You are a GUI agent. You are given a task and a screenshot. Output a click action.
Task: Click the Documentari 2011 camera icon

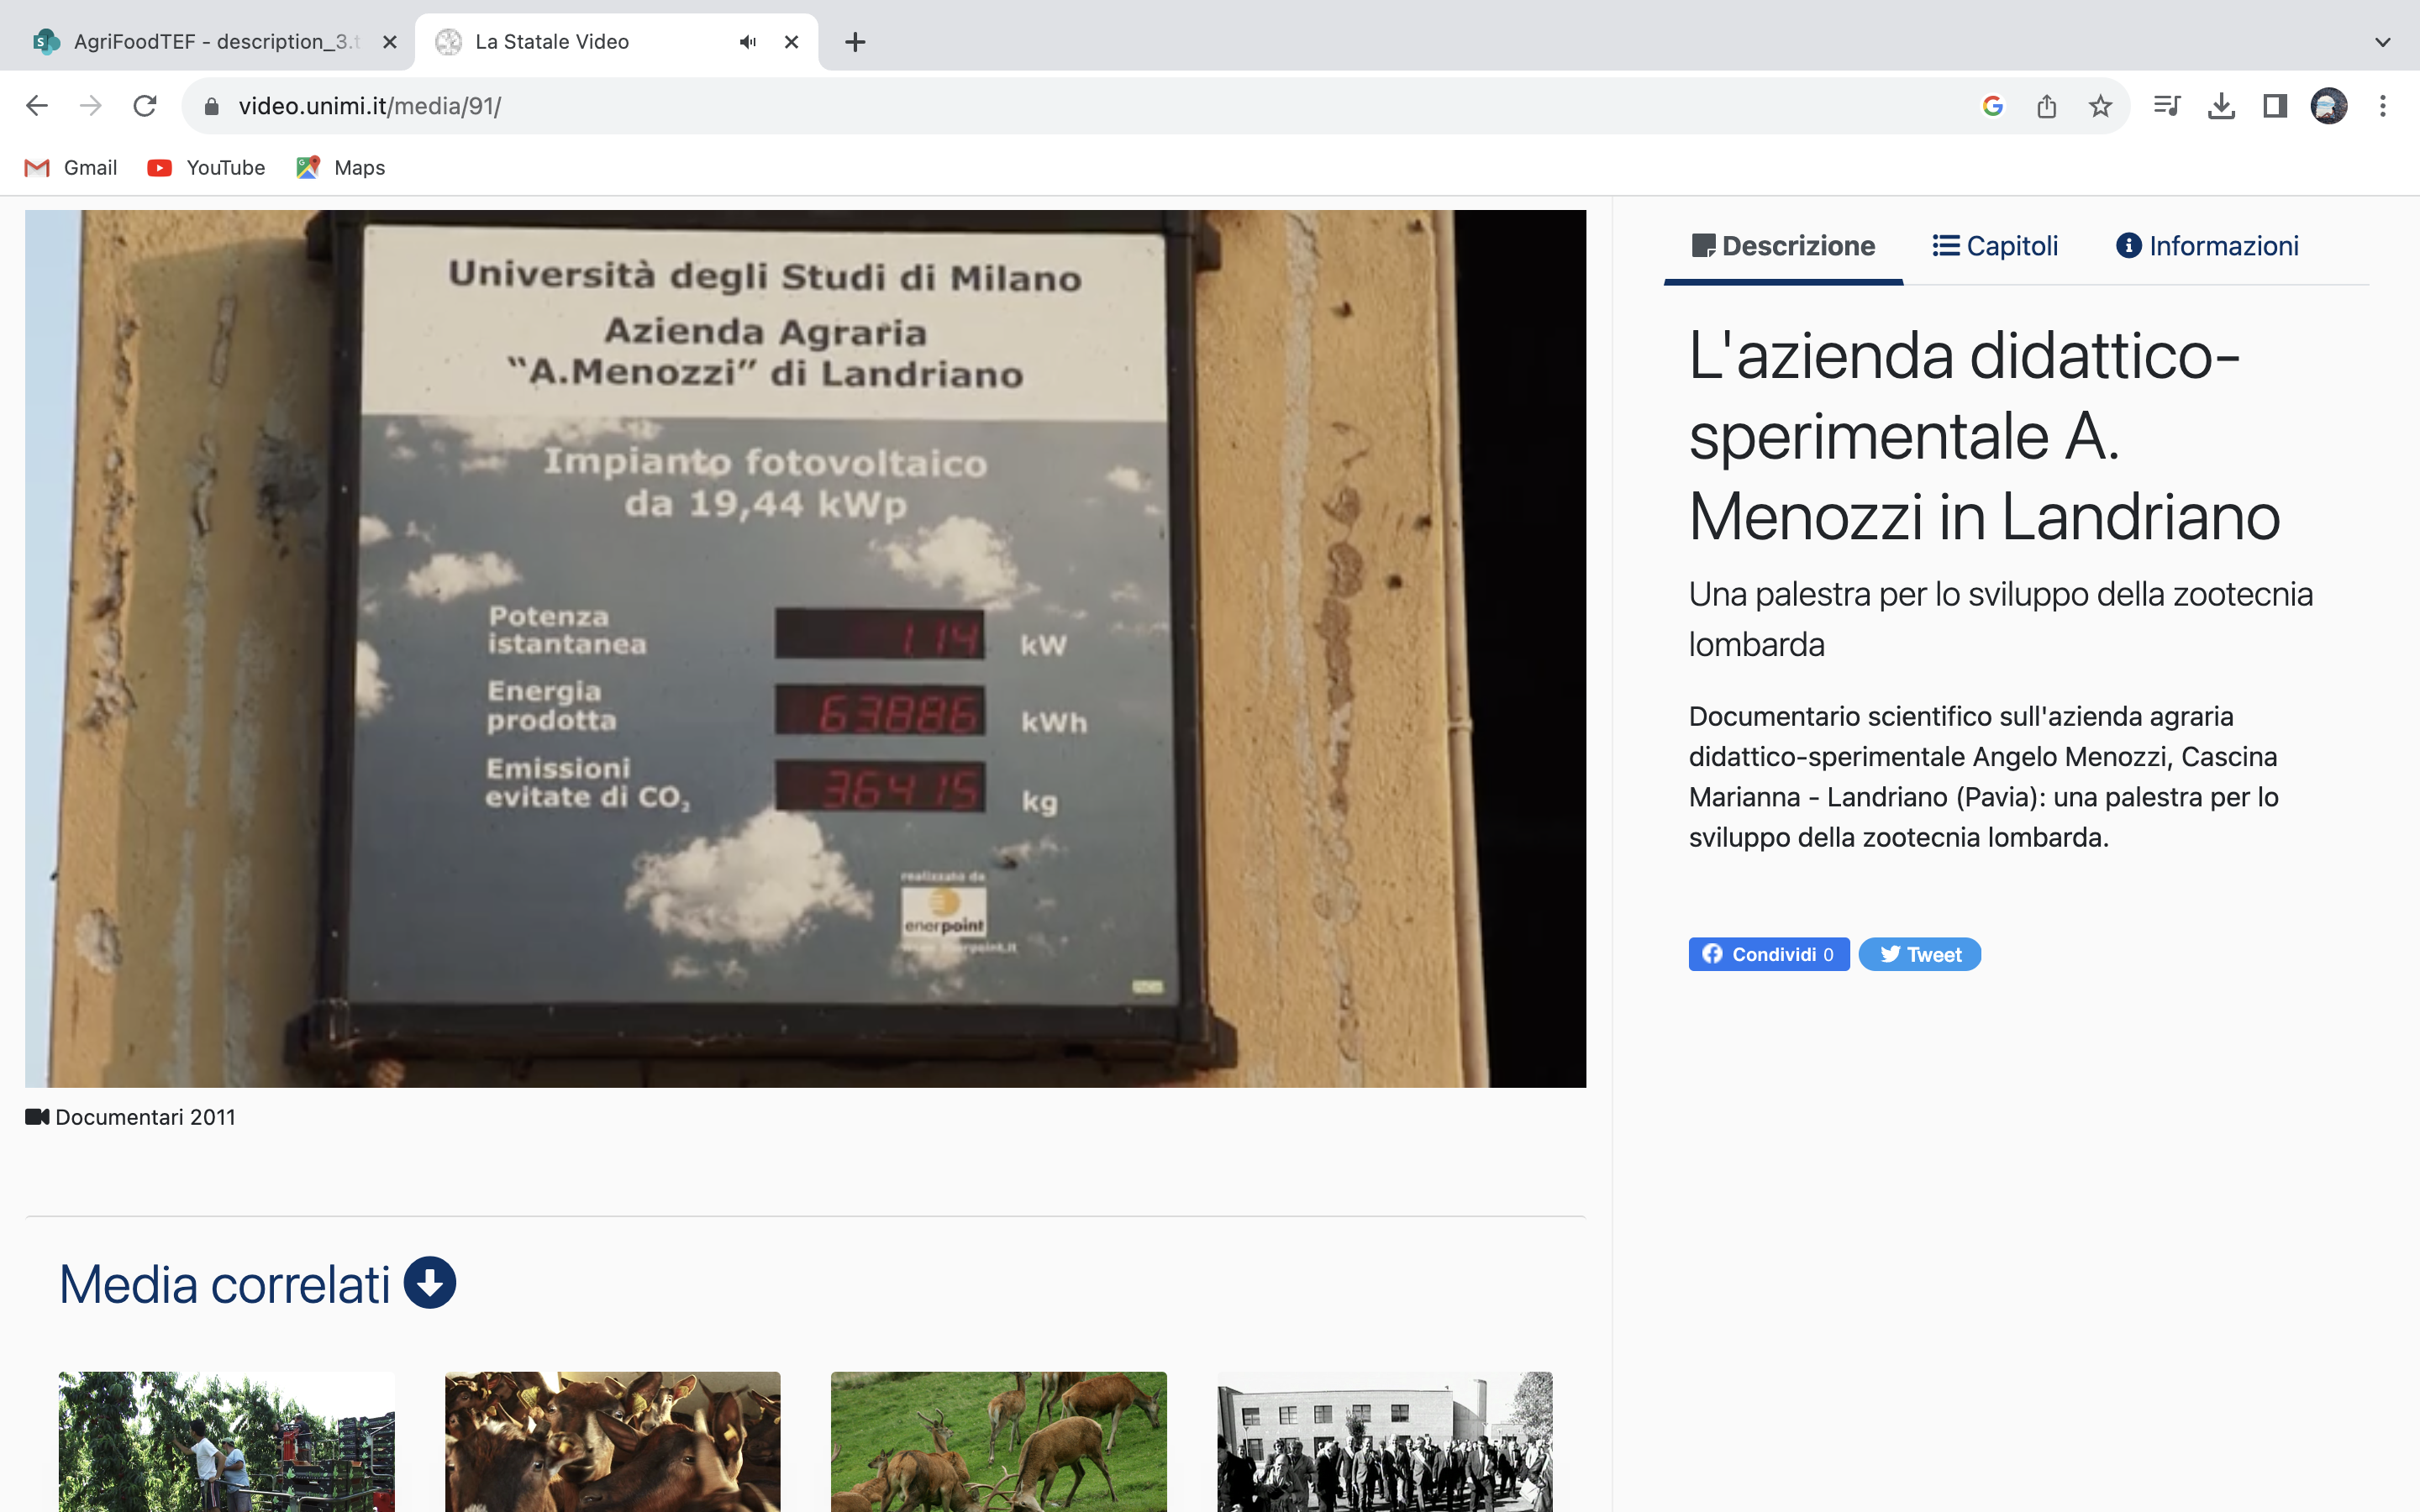pyautogui.click(x=38, y=1117)
